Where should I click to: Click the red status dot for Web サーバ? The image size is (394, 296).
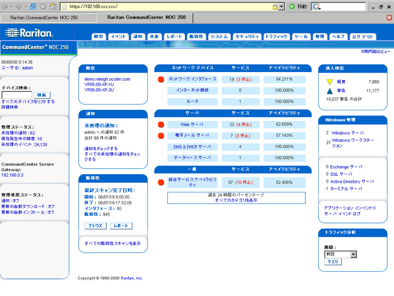point(161,125)
